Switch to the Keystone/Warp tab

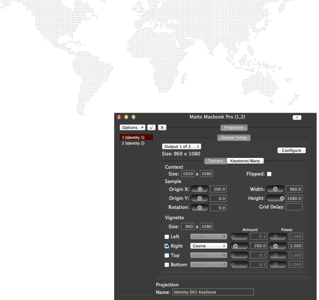[245, 161]
